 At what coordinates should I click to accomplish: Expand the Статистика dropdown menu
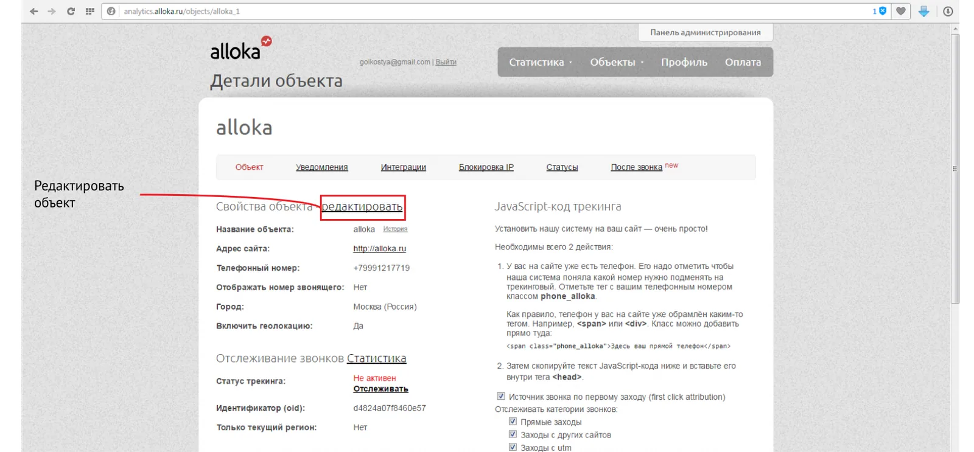[540, 62]
